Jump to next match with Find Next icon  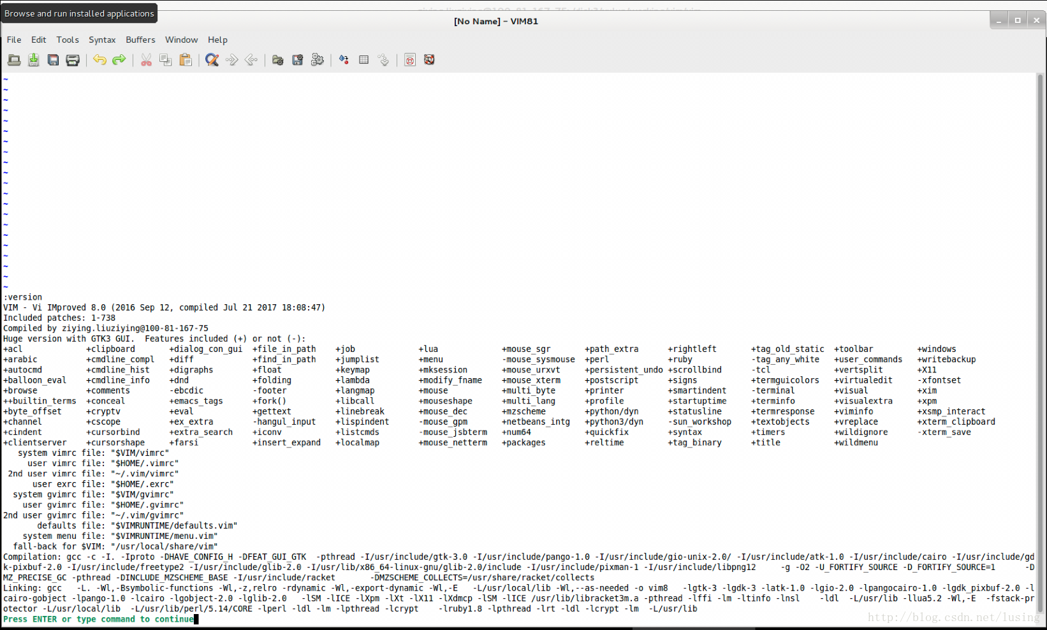232,60
